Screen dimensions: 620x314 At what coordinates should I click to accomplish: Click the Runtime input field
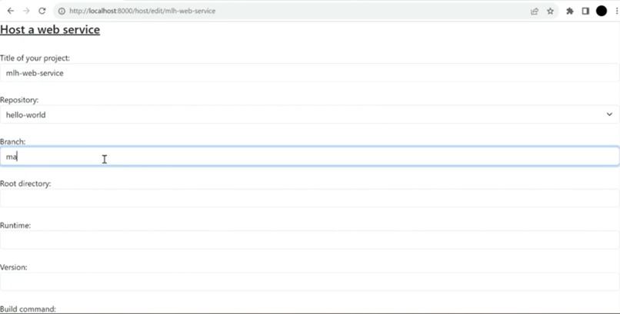309,240
